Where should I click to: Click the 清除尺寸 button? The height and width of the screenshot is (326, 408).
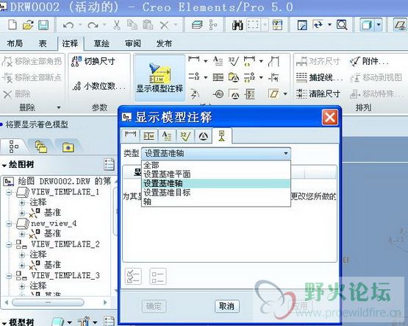click(318, 93)
